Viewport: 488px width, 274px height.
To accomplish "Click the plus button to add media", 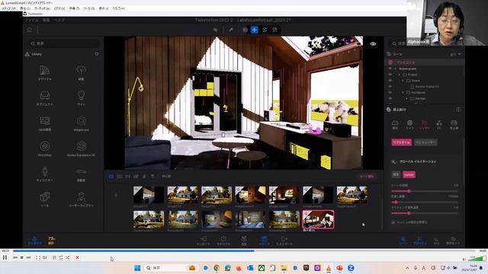I will pyautogui.click(x=116, y=196).
